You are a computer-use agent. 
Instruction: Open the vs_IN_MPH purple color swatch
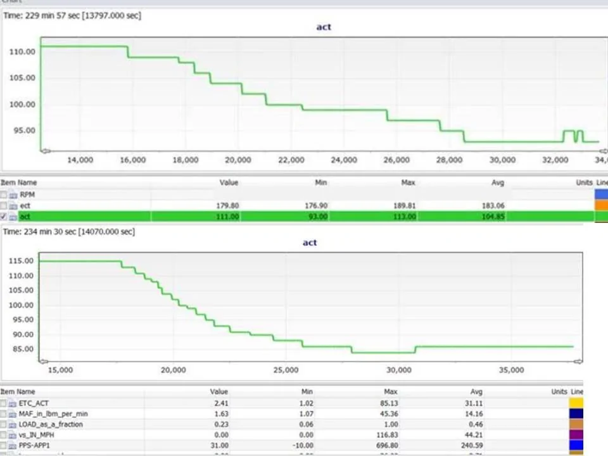pyautogui.click(x=576, y=434)
